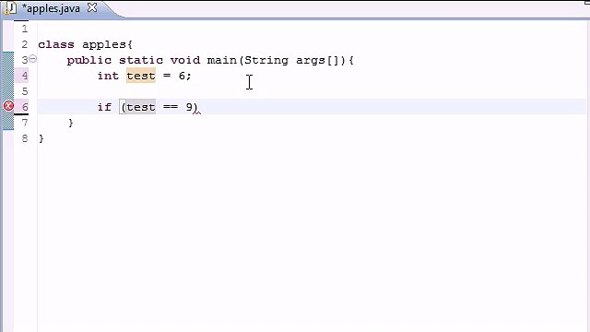Click line number 8
Viewport: 590px width, 332px height.
tap(25, 138)
